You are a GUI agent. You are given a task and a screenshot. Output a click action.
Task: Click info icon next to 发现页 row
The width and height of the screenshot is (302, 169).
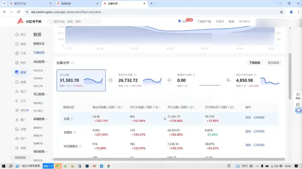pyautogui.click(x=75, y=132)
